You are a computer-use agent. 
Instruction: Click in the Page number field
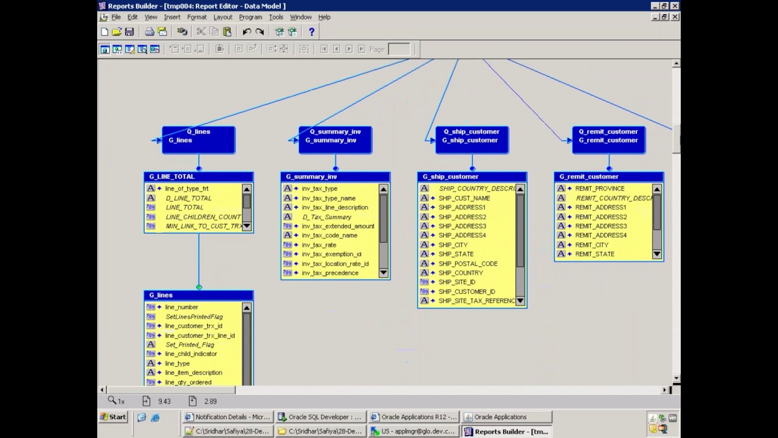pos(399,49)
